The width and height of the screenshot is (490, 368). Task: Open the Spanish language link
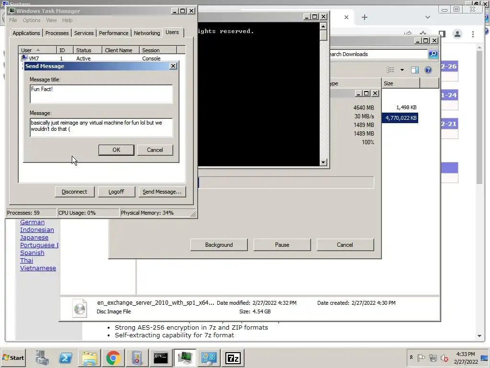pos(32,253)
